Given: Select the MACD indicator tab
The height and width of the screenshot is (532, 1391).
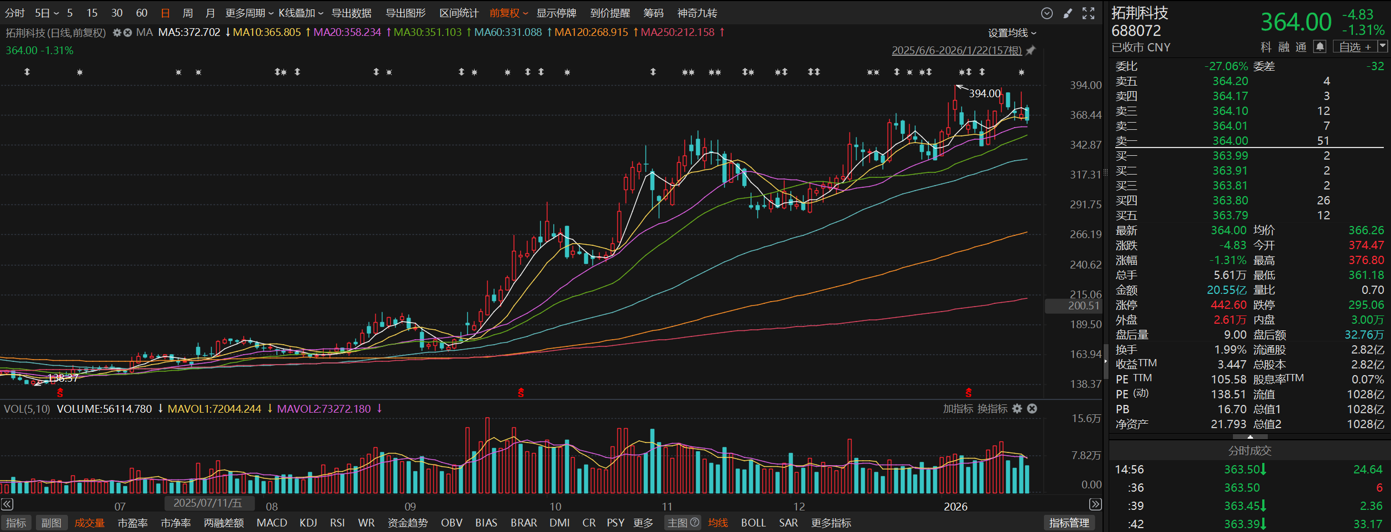Looking at the screenshot, I should click(271, 523).
